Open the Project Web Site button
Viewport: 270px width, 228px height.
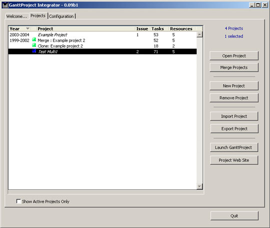tap(234, 160)
